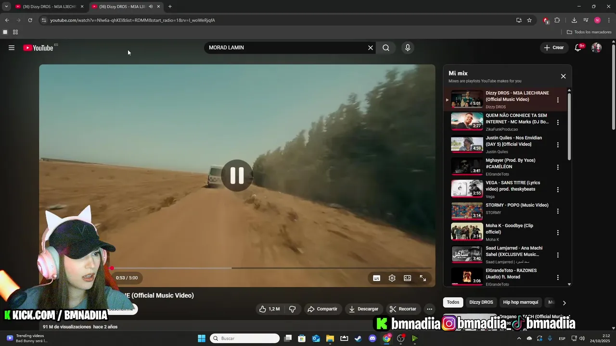Click the Descargar button
Viewport: 616px width, 346px height.
click(x=364, y=309)
